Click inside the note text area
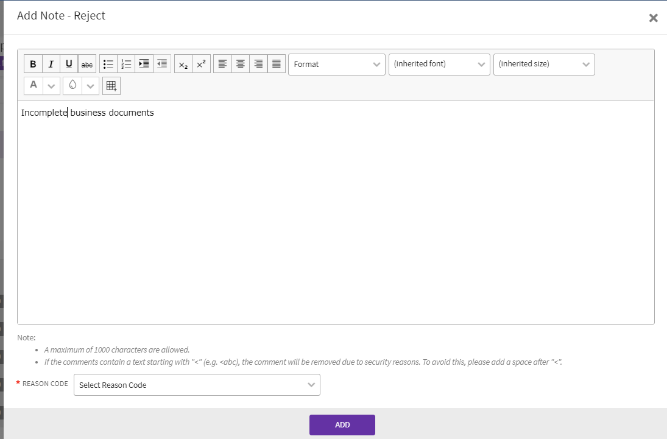The image size is (667, 439). tap(335, 213)
